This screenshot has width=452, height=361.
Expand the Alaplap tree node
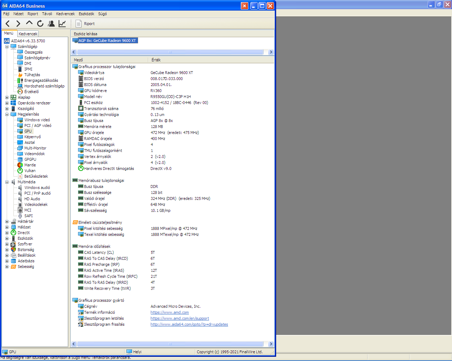tap(7, 97)
